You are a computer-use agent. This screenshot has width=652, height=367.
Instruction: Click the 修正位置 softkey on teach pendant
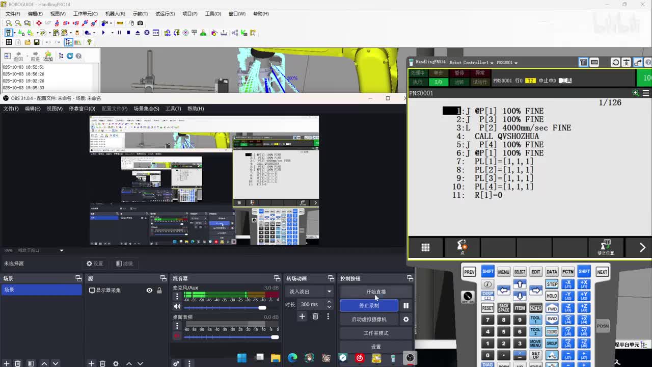[x=606, y=248]
